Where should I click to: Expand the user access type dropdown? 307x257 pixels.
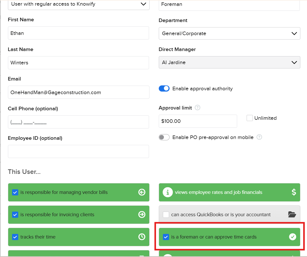click(x=79, y=4)
